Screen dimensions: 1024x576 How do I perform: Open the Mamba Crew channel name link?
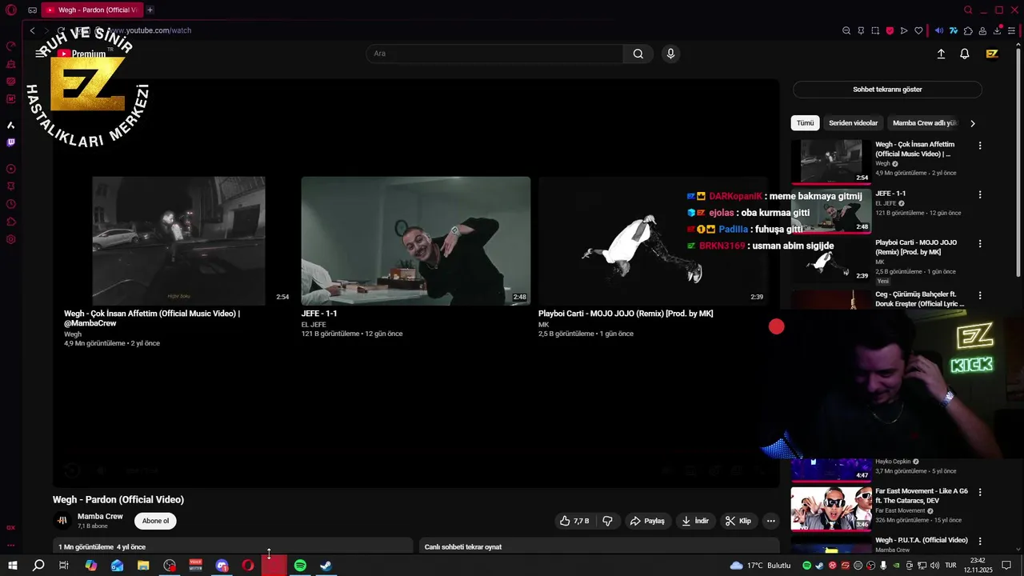pos(100,517)
